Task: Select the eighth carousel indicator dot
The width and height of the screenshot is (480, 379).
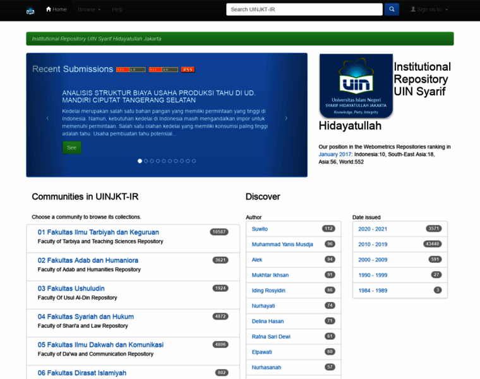Action: [x=182, y=161]
